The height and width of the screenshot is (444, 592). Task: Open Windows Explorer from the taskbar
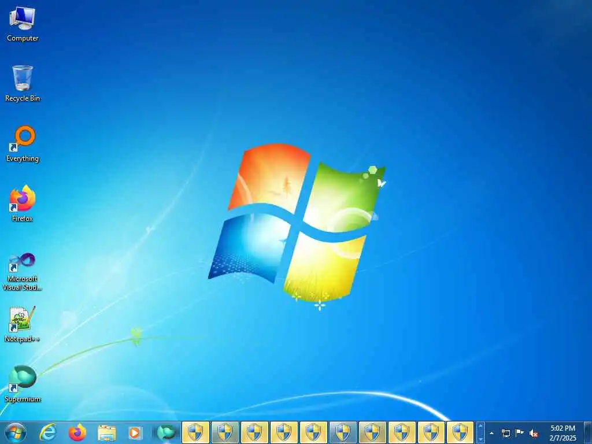tap(107, 432)
